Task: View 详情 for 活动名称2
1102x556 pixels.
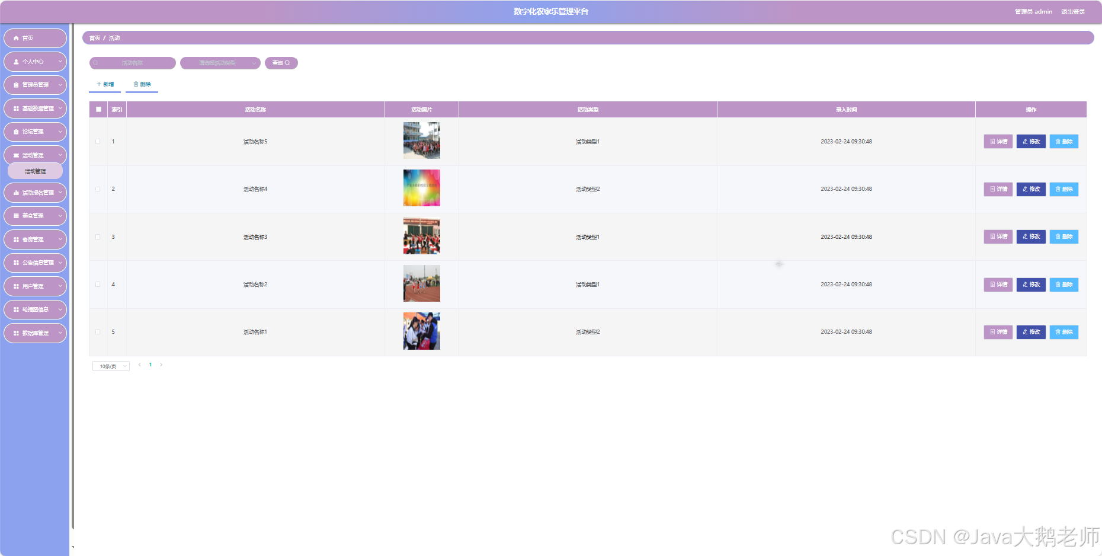Action: [x=998, y=285]
